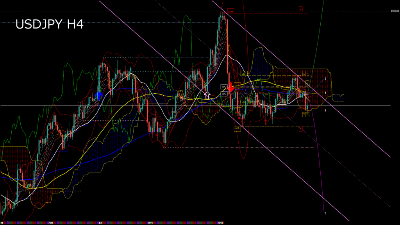Click the white outlined up arrow
This screenshot has width=400, height=225.
pos(207,95)
